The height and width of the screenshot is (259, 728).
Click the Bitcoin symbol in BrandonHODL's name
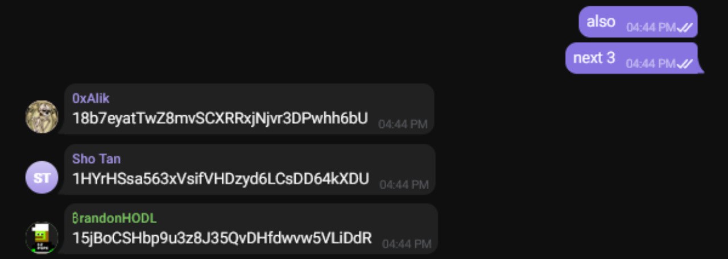76,218
